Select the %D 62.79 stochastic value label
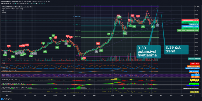This screenshot has width=202, height=101. [195, 77]
